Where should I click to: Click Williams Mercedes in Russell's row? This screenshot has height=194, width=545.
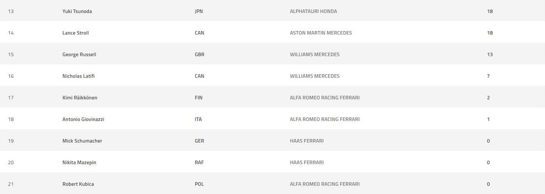coord(315,54)
